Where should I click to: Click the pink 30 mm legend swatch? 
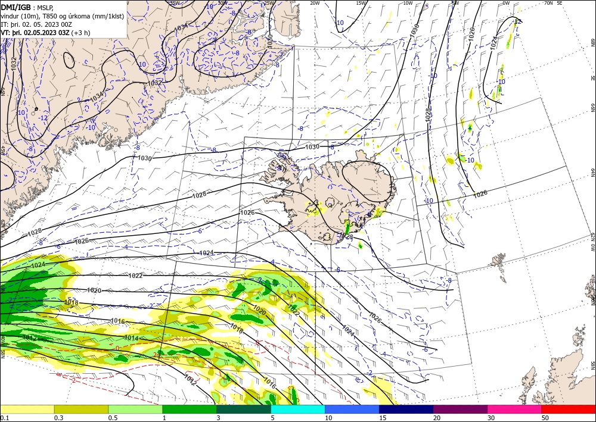click(515, 409)
